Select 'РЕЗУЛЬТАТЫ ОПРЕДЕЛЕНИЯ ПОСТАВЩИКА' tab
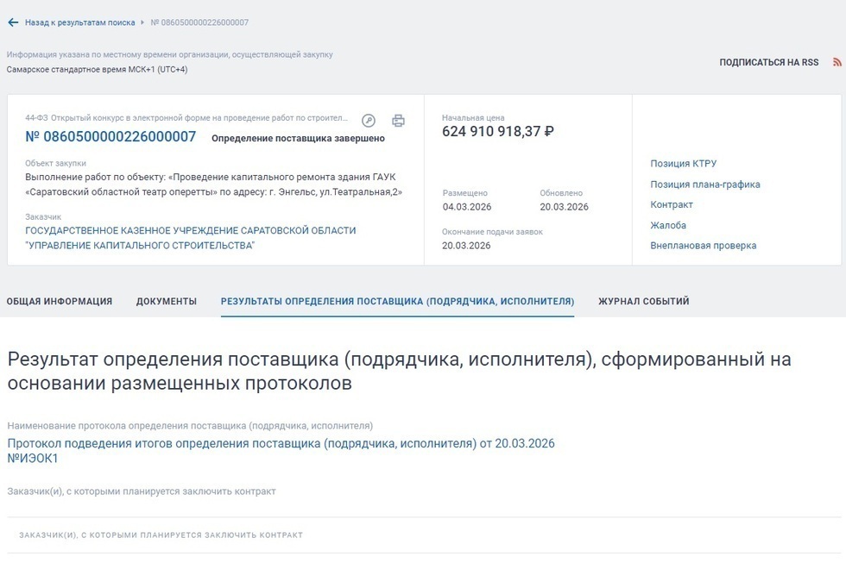This screenshot has width=846, height=563. point(397,302)
